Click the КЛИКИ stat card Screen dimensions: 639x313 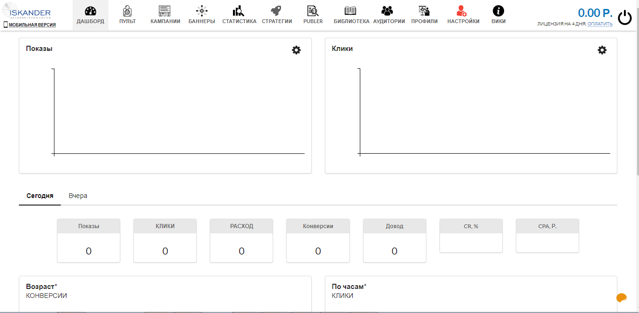pyautogui.click(x=165, y=240)
